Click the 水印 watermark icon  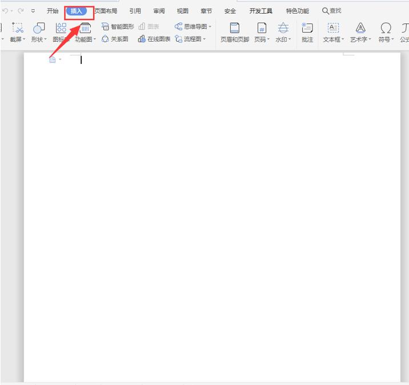click(283, 27)
